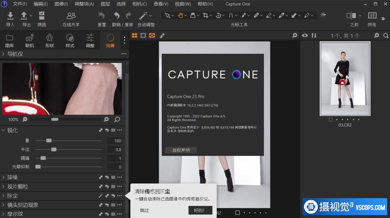This screenshot has width=390, height=218.
Task: Switch to the 图库 (Library) tool tab
Action: coord(9,41)
